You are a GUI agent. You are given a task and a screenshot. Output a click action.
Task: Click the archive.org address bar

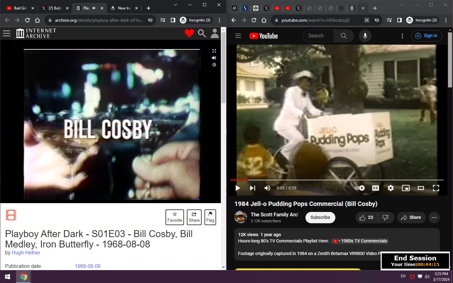click(99, 20)
